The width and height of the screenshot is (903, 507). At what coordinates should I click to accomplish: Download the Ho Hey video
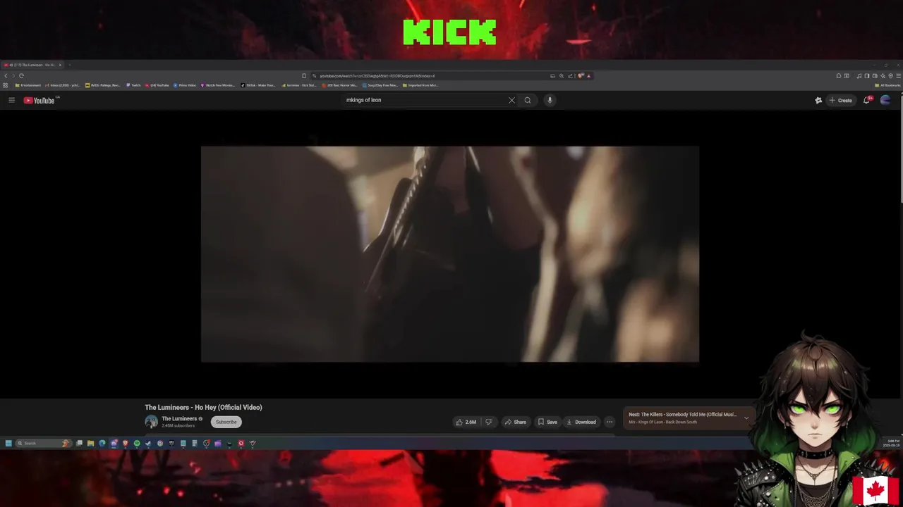pos(581,422)
